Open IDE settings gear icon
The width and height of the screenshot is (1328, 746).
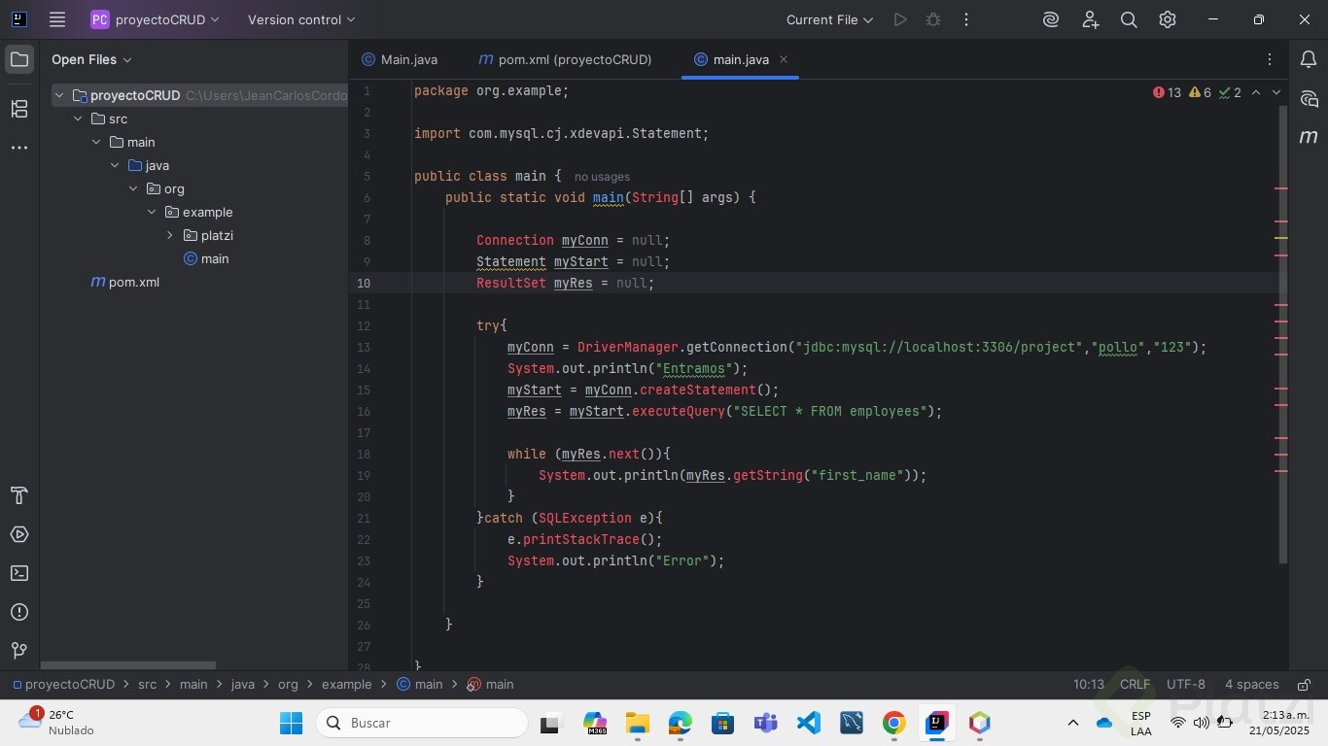click(1168, 19)
